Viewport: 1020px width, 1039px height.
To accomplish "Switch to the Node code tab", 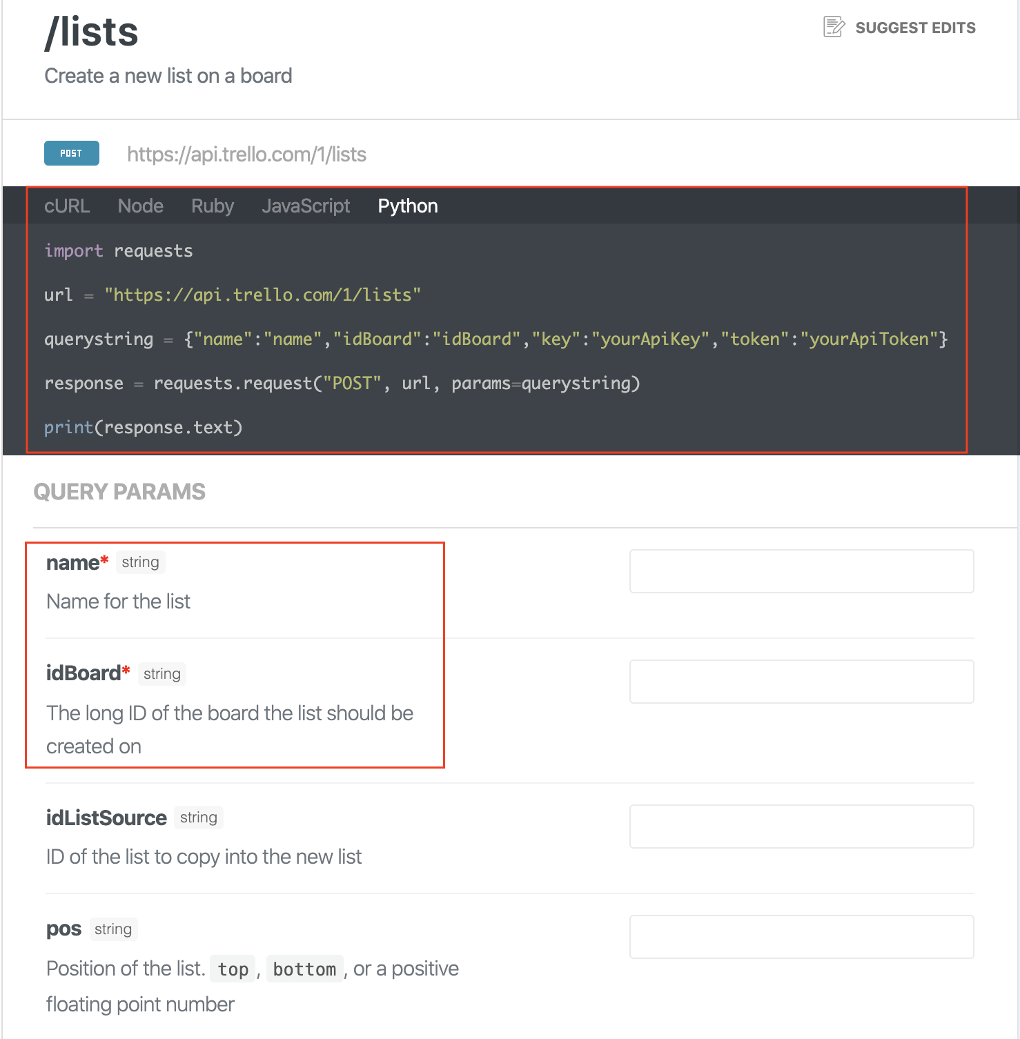I will (x=141, y=206).
